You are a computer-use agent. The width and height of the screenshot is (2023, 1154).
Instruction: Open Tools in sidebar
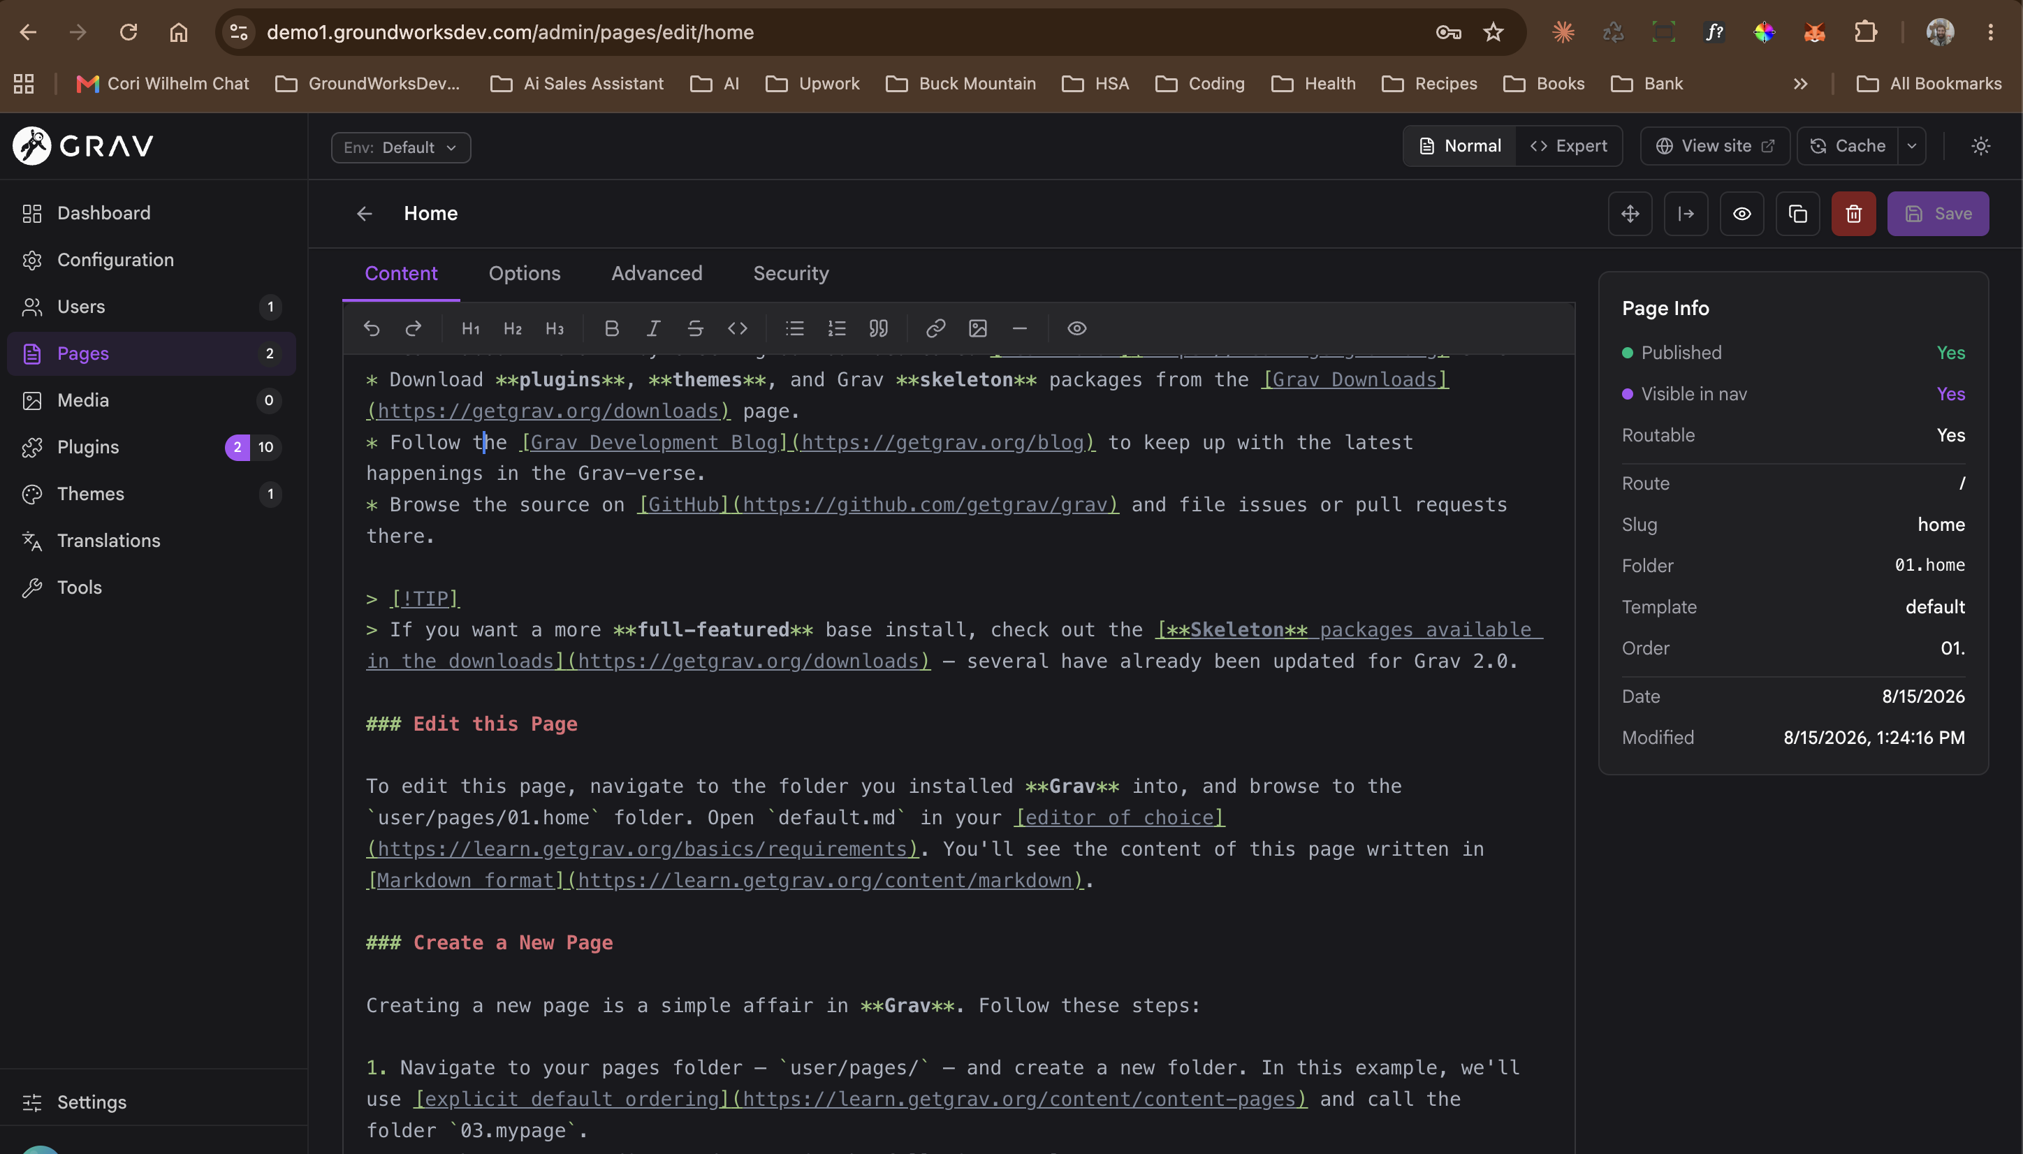[x=152, y=587]
